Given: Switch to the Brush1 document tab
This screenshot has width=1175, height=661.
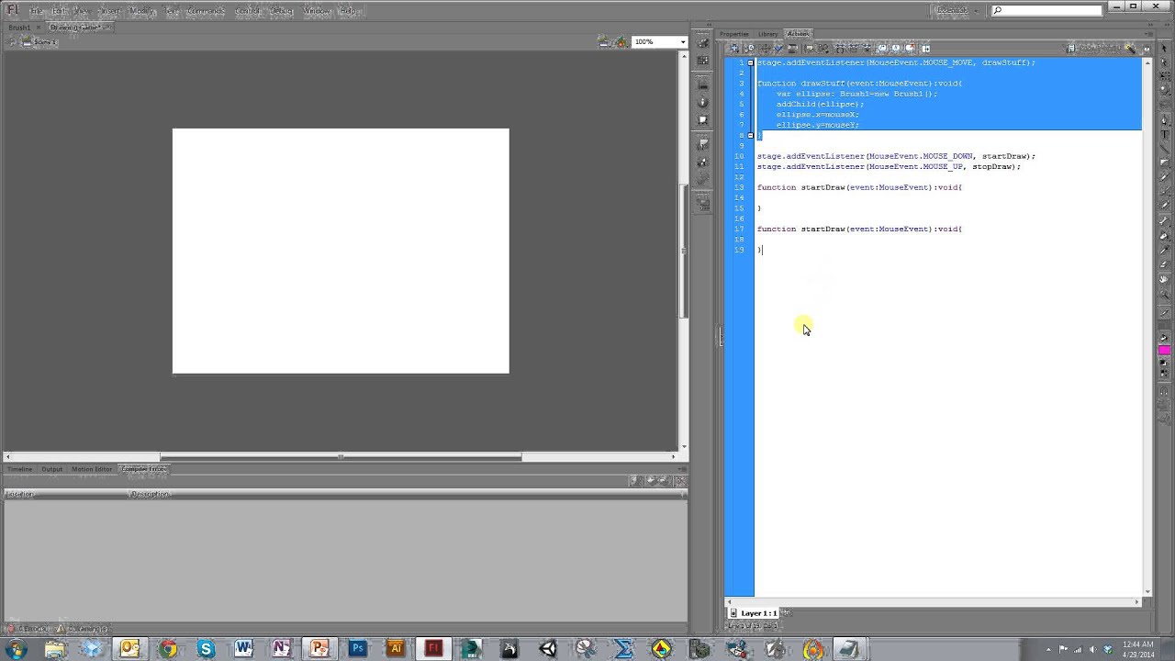Looking at the screenshot, I should 19,28.
